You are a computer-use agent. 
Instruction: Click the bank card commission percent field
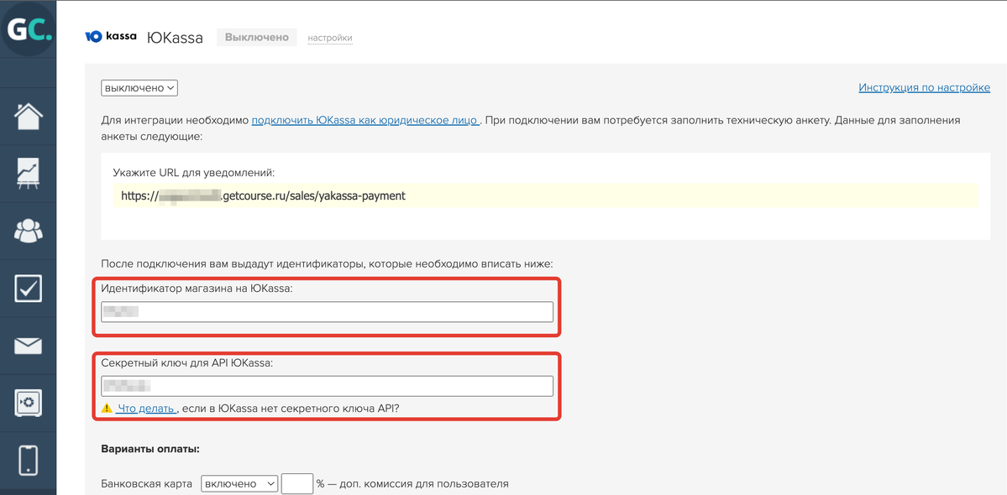[297, 483]
